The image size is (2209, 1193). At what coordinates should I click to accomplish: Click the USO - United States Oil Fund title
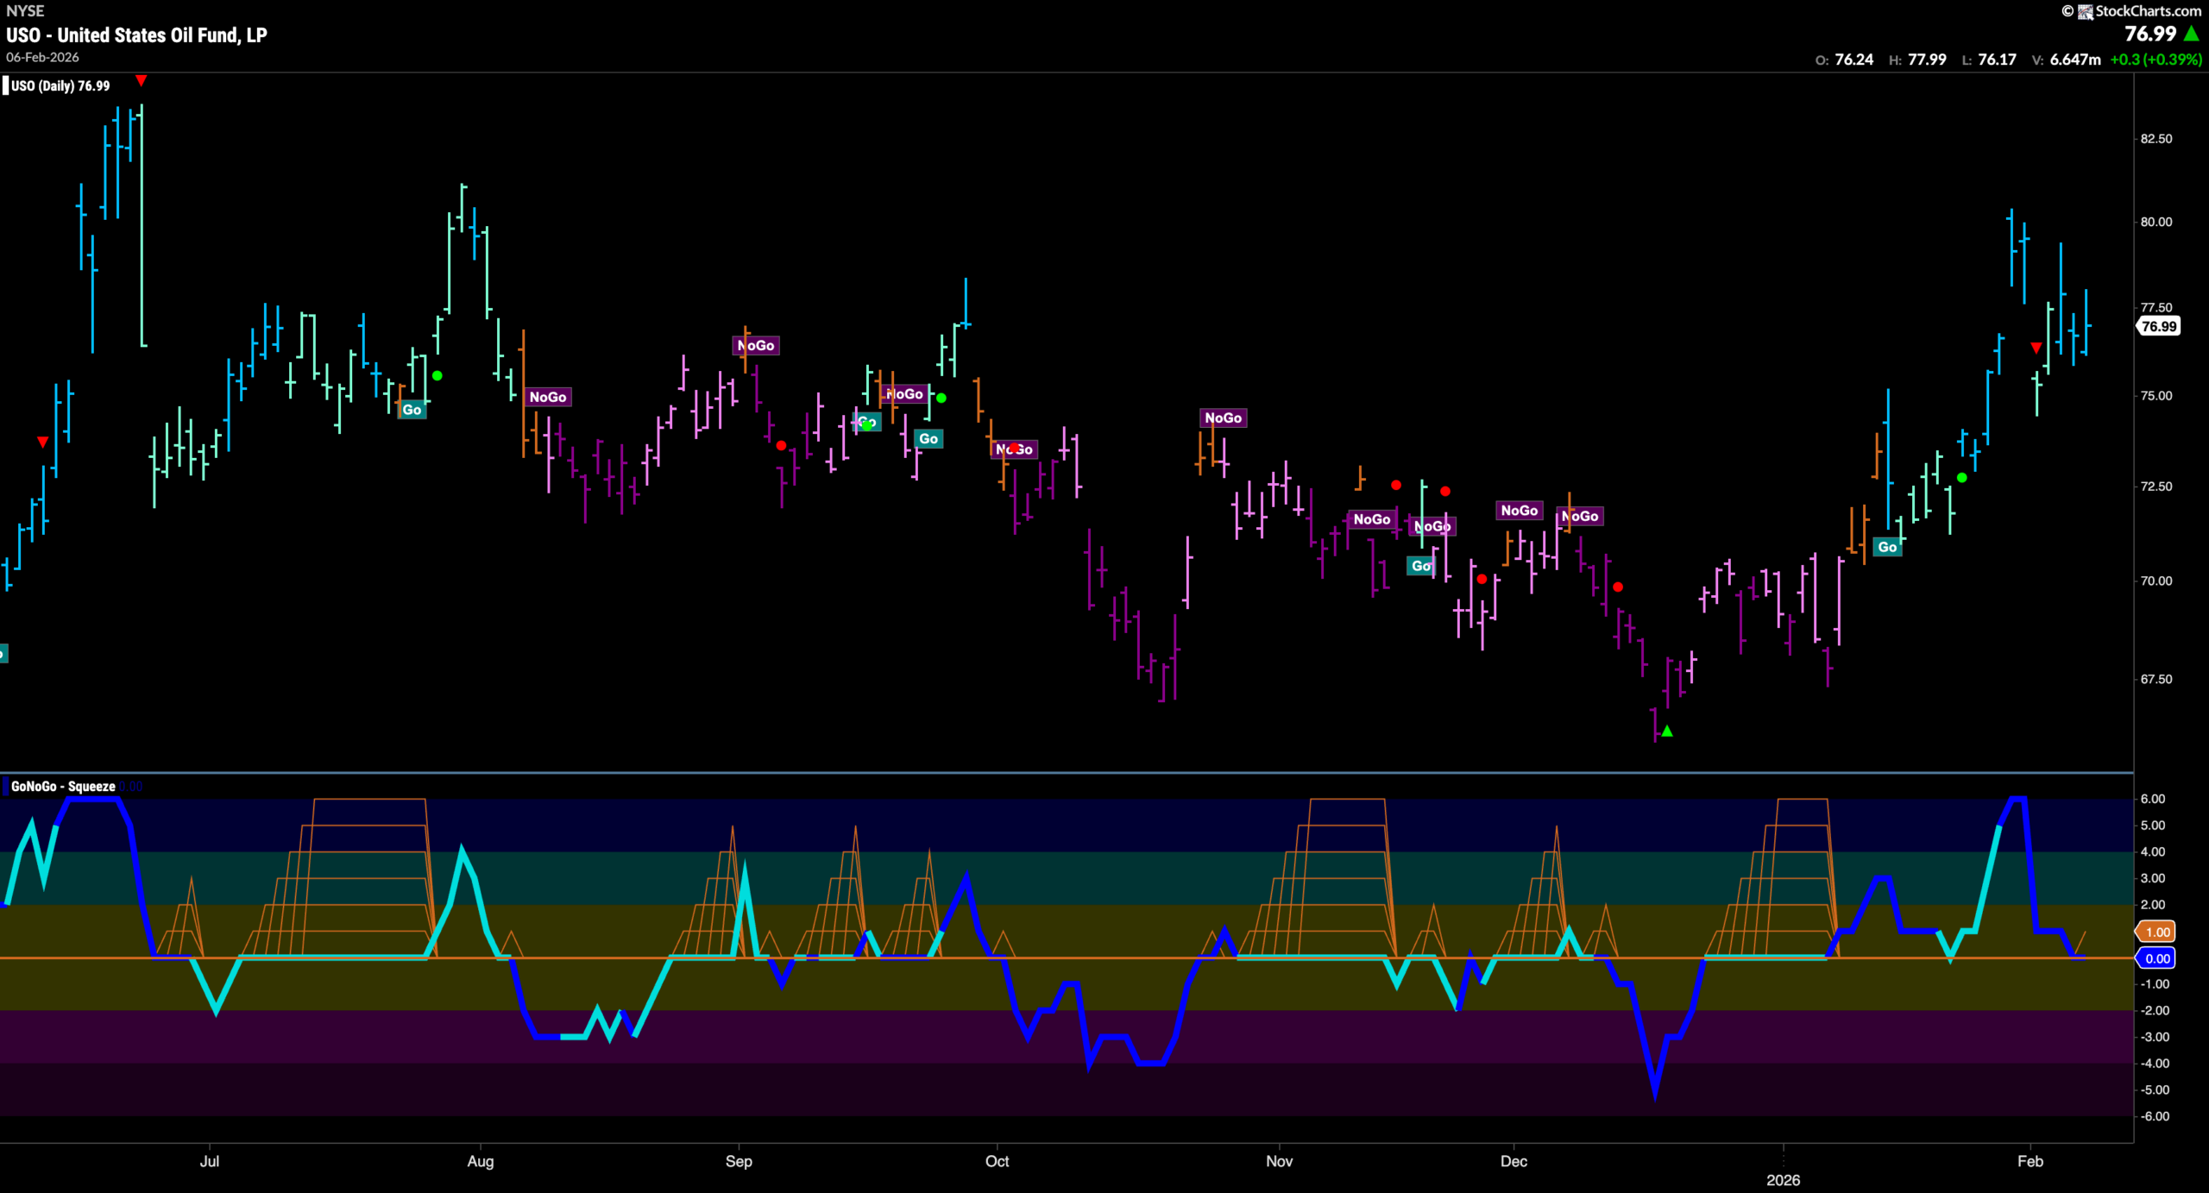[136, 35]
